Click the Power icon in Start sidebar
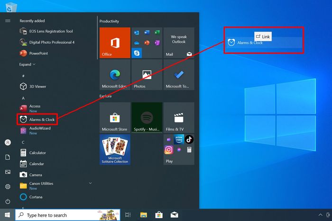Viewport: 332px width, 221px height. click(x=8, y=201)
